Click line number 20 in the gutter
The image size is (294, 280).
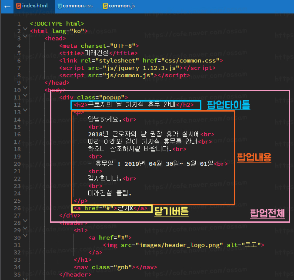[17, 164]
